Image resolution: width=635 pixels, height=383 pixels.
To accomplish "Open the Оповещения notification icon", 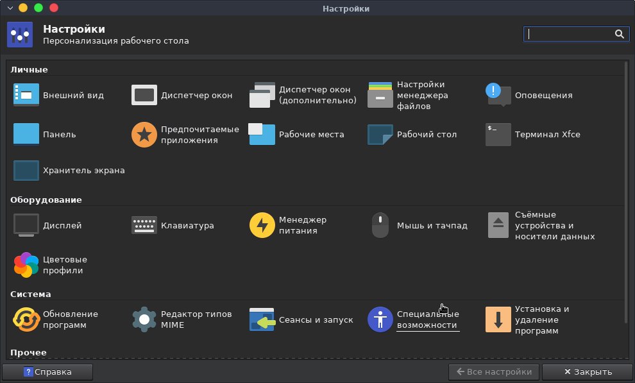I will click(x=498, y=95).
